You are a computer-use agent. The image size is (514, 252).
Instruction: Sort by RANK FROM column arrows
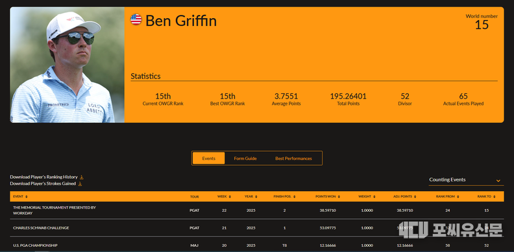click(x=458, y=197)
